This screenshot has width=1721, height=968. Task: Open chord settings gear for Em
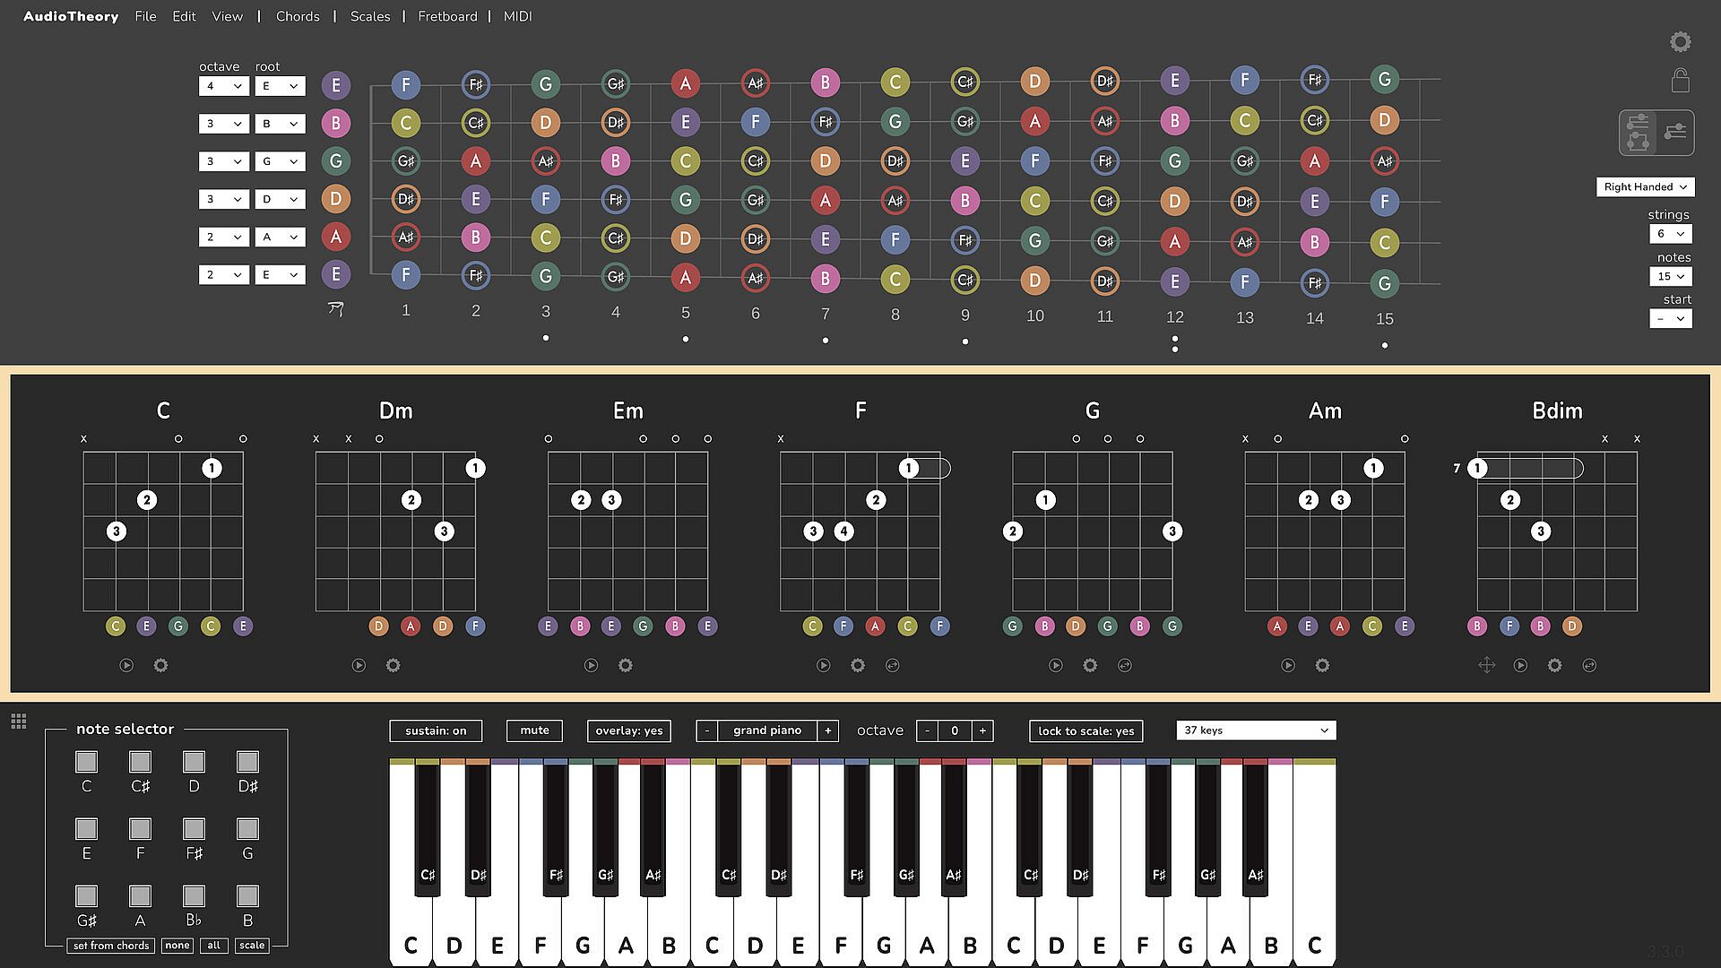626,665
